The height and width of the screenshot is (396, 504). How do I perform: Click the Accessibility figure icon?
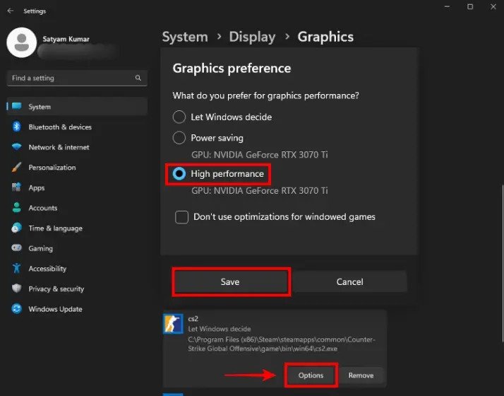click(x=16, y=269)
